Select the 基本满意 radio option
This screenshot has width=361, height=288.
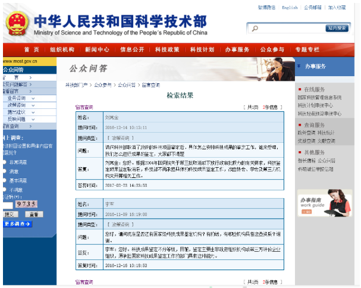4,180
